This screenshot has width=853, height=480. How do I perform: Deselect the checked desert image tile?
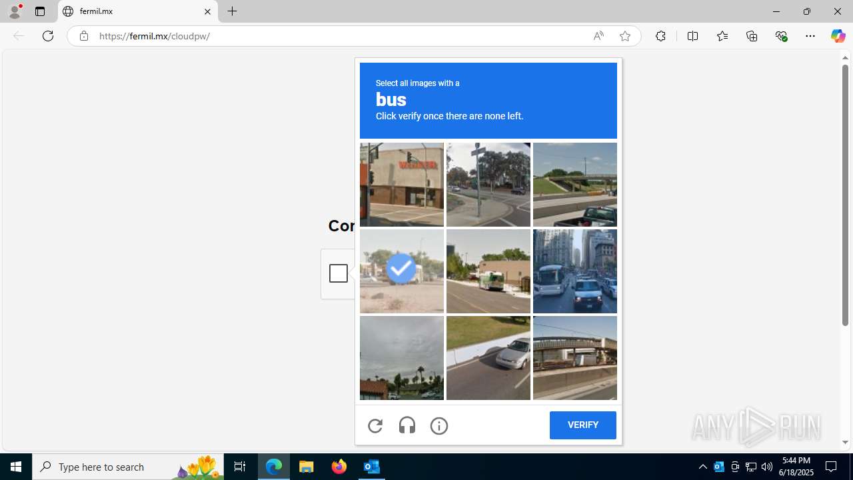click(x=402, y=271)
